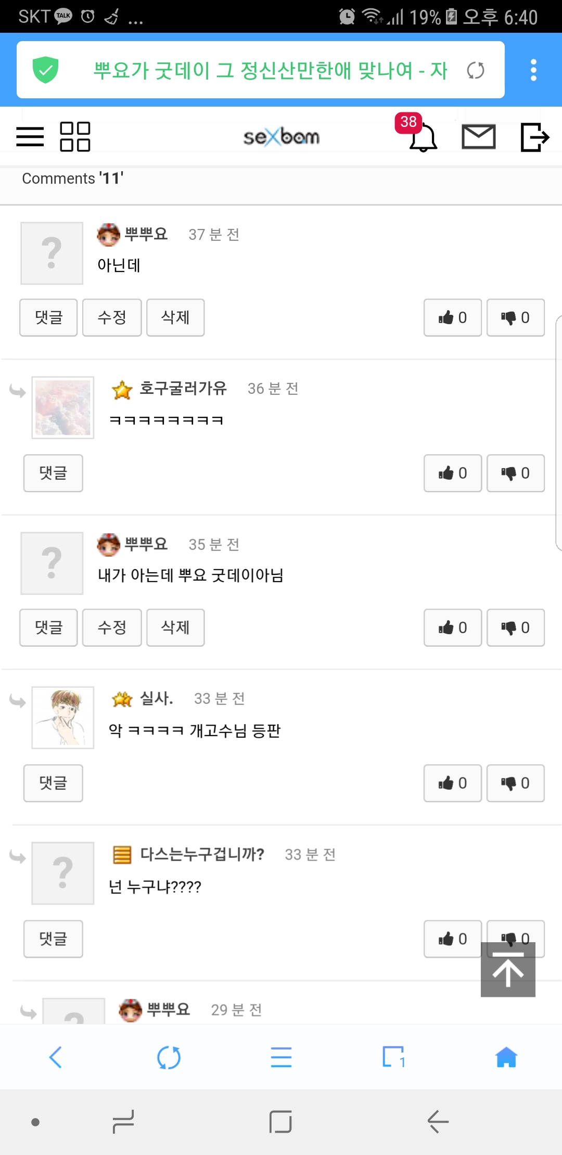Open notifications bell with 38 badge

422,137
